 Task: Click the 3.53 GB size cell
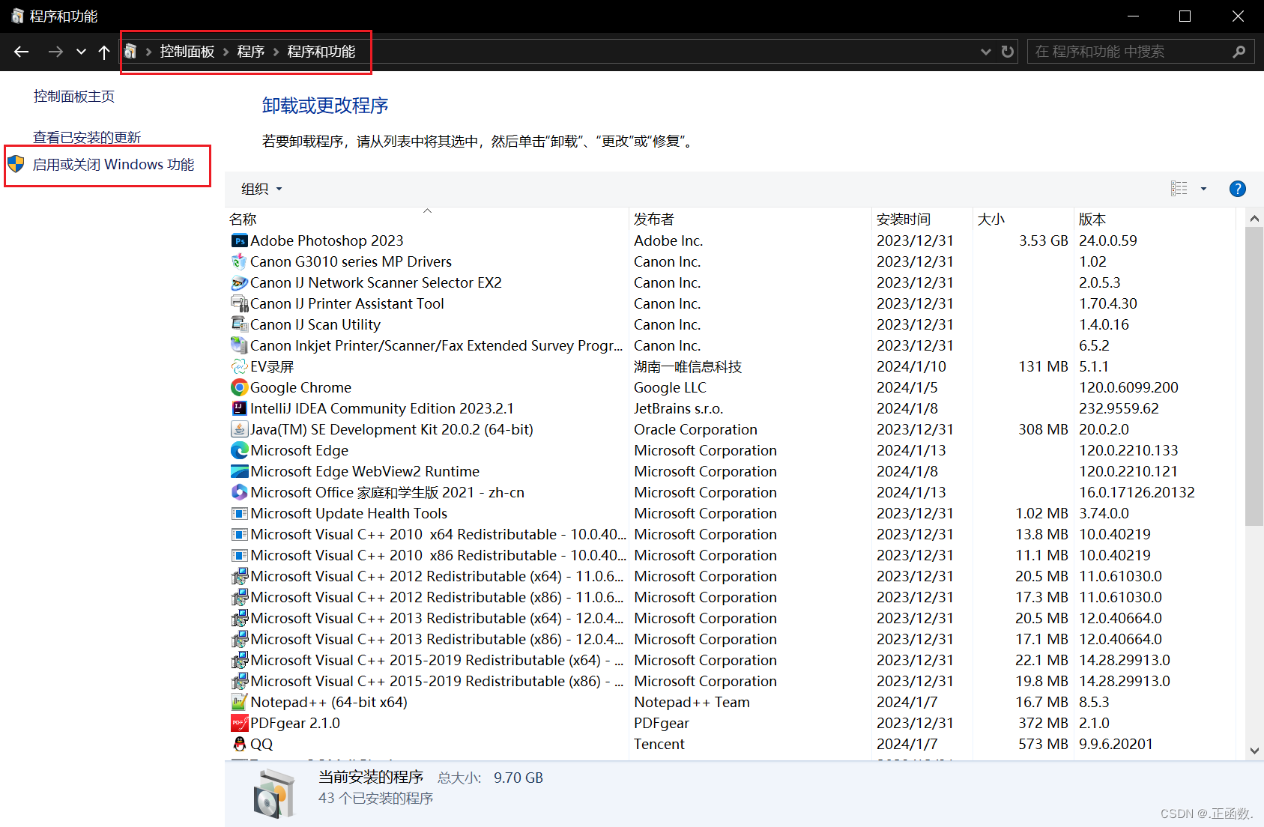[x=1043, y=240]
